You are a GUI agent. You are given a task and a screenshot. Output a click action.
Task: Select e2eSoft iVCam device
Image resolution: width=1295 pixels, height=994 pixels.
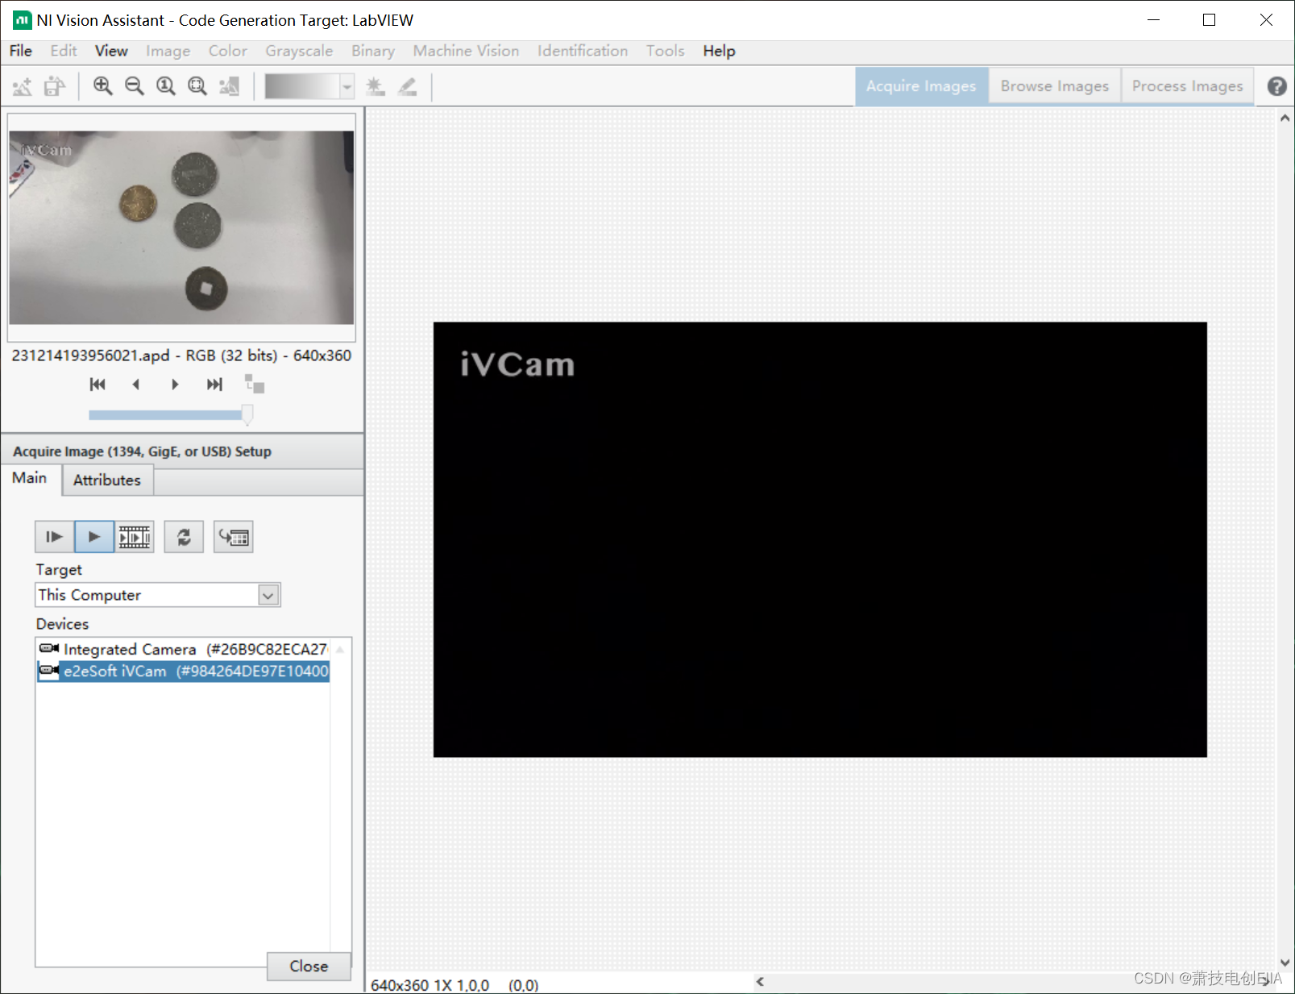183,671
